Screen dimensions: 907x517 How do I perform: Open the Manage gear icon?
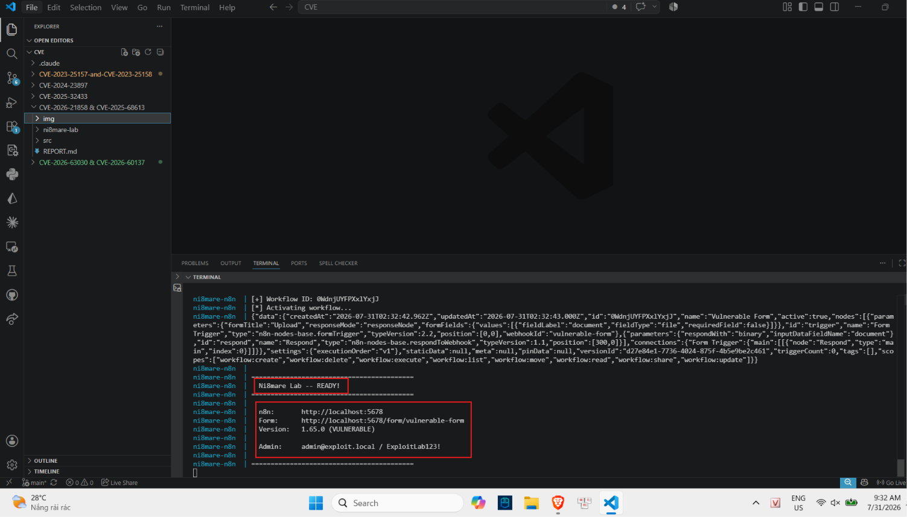11,465
